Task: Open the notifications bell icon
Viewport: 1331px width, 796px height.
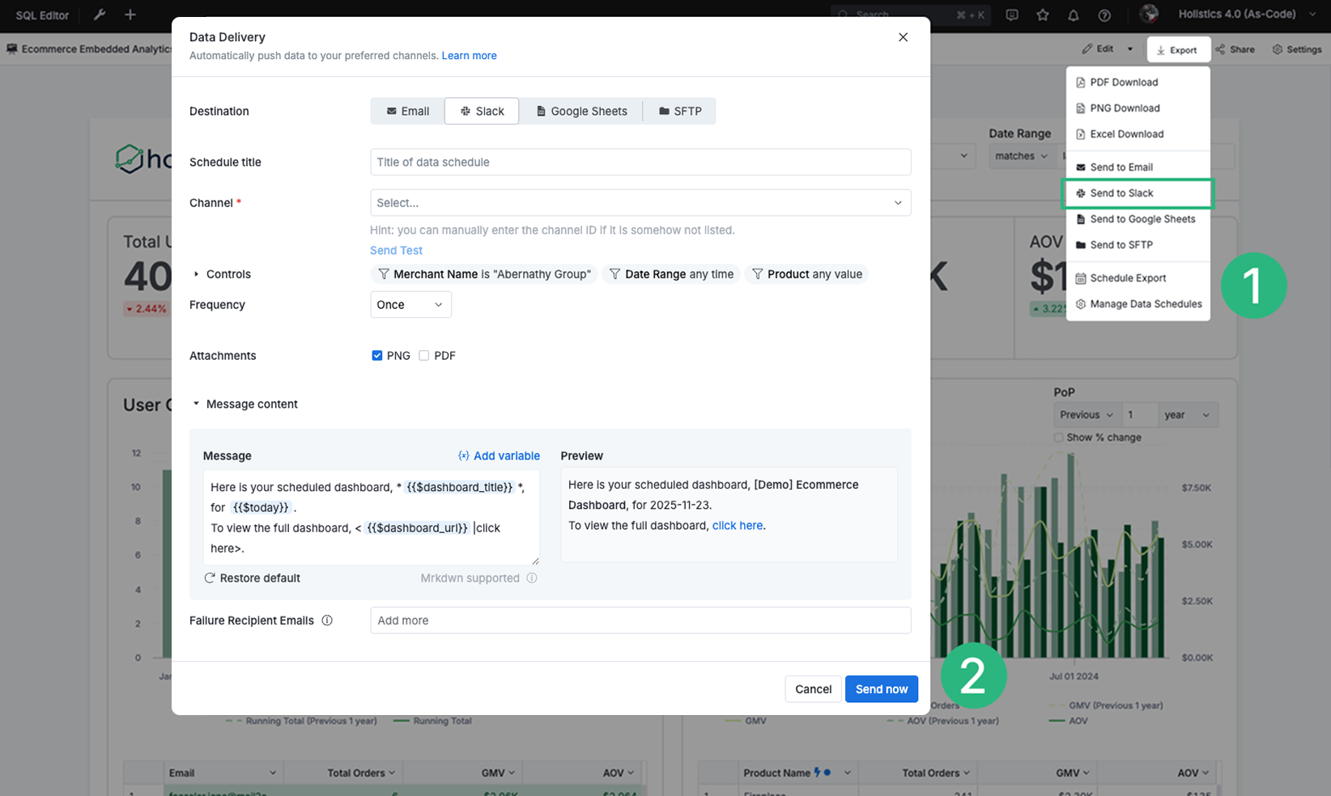Action: pyautogui.click(x=1074, y=15)
